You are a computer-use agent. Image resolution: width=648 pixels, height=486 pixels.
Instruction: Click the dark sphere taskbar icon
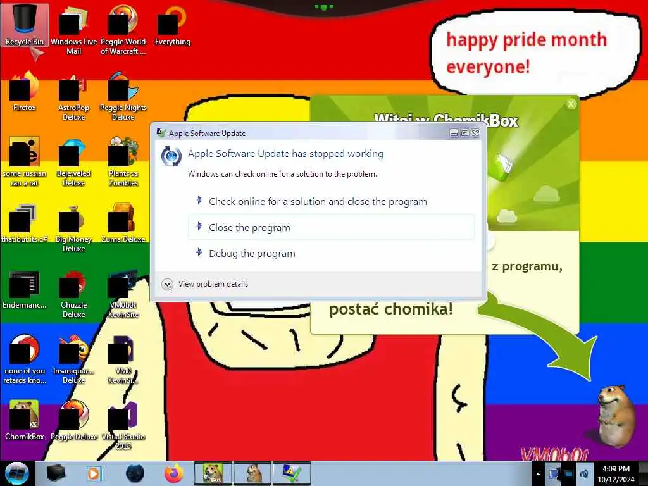pyautogui.click(x=135, y=473)
